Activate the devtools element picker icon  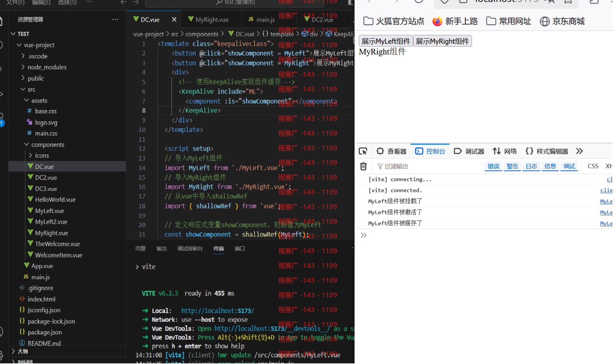[363, 151]
